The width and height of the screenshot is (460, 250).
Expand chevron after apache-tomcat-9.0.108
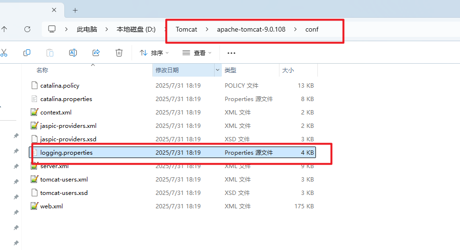295,29
